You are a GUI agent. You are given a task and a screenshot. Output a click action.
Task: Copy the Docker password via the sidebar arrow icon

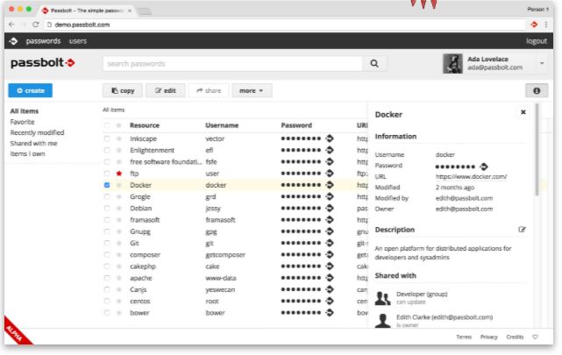point(483,167)
